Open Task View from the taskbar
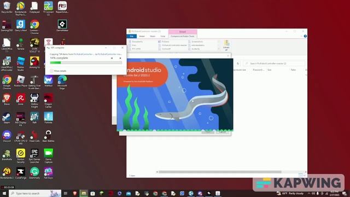 point(66,193)
